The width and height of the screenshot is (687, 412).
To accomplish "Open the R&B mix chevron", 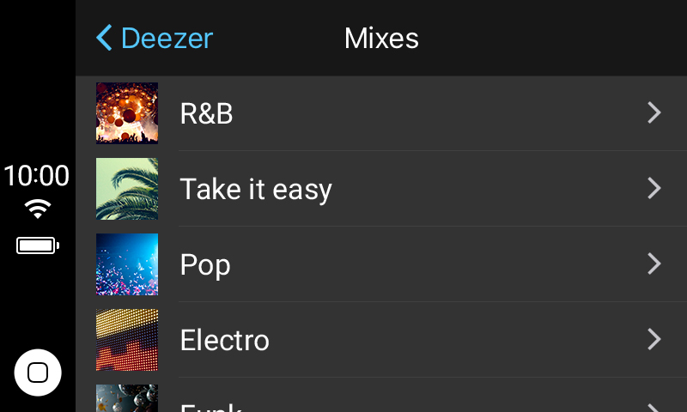I will pyautogui.click(x=654, y=113).
